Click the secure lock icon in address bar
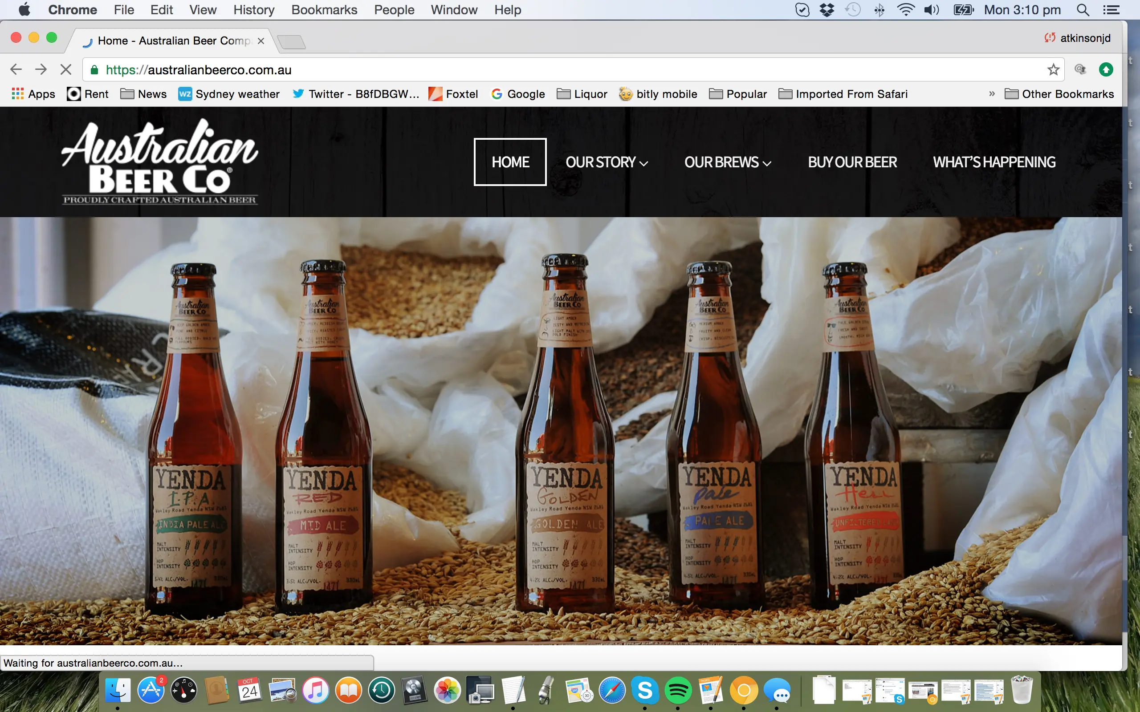Viewport: 1140px width, 712px height. tap(94, 69)
